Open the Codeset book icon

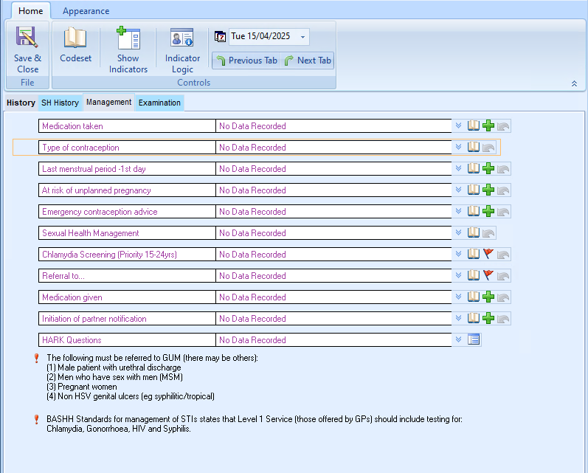coord(75,38)
